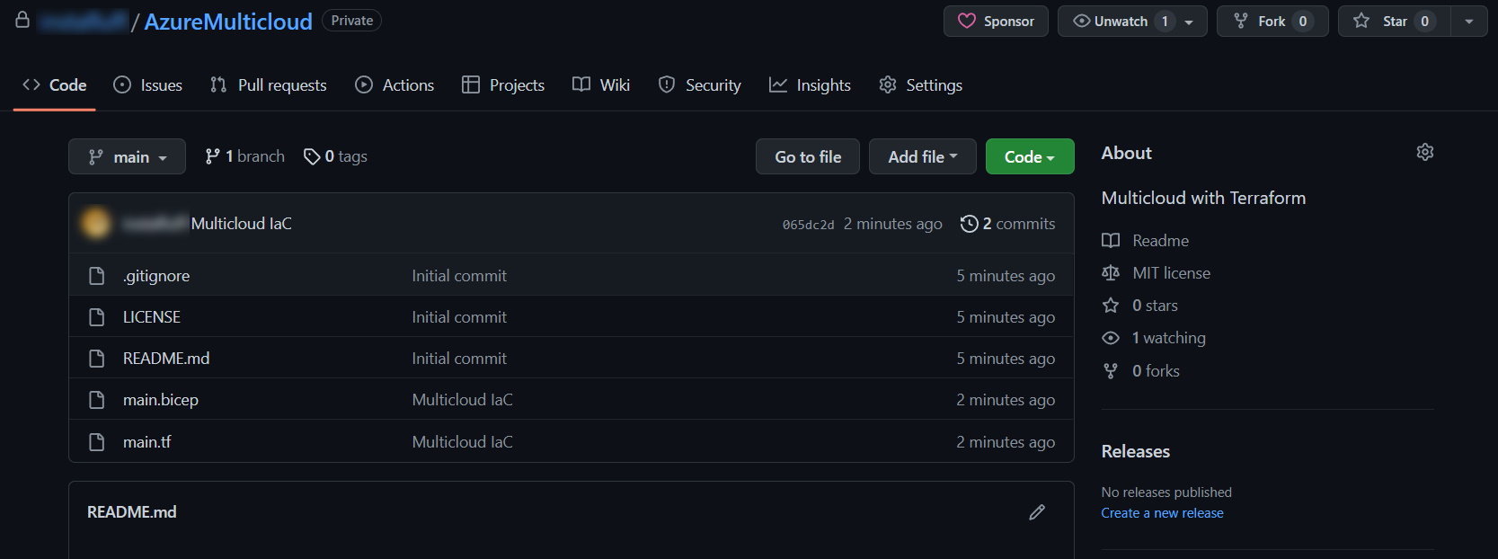
Task: Open the Add file dropdown
Action: click(x=923, y=156)
